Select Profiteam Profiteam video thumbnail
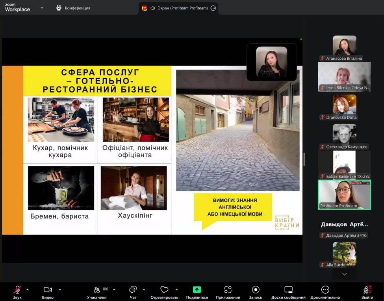The height and width of the screenshot is (301, 384). 344,195
